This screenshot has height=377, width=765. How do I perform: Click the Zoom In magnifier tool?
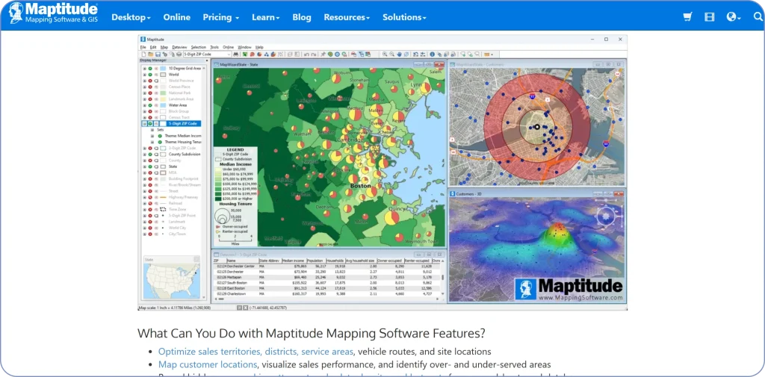(x=385, y=54)
